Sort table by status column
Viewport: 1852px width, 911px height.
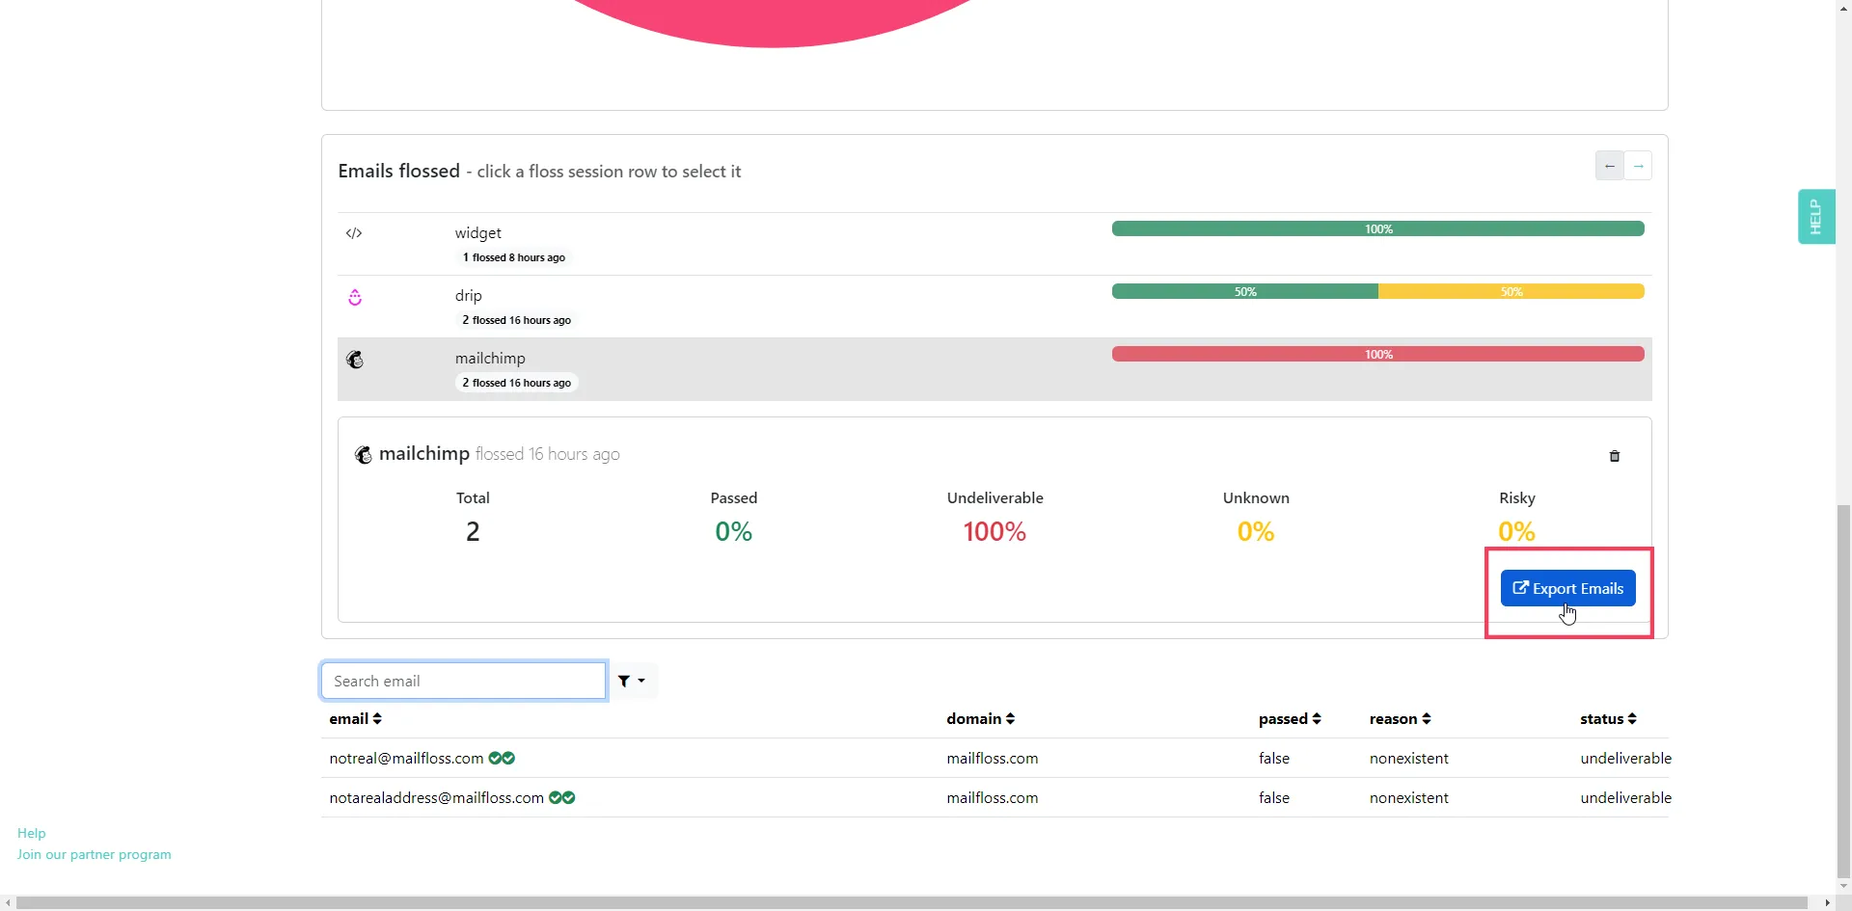pos(1609,719)
